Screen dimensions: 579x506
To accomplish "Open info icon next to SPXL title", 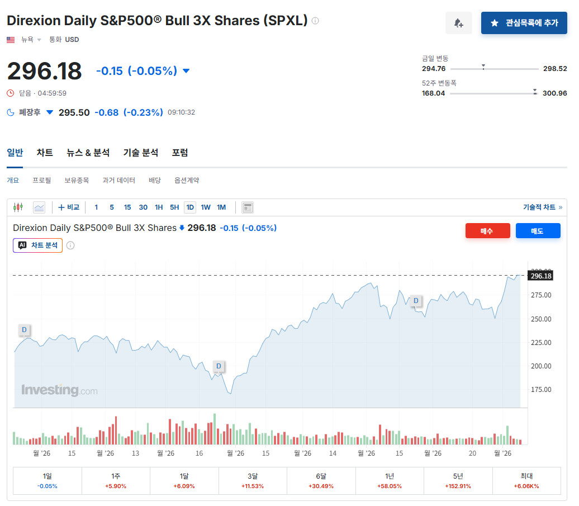I will 315,21.
